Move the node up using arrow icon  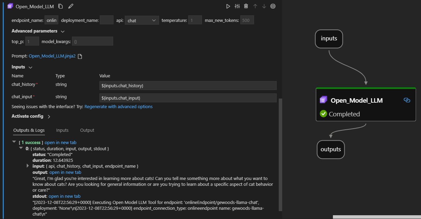point(255,6)
